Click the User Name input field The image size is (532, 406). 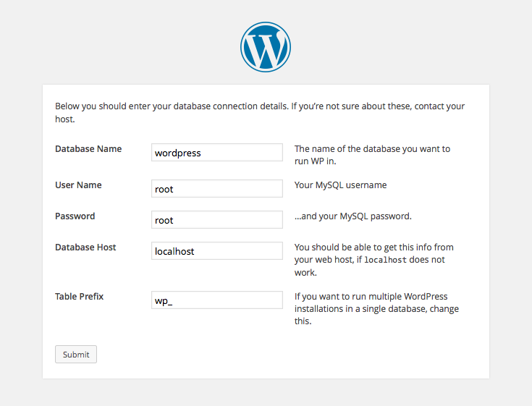point(217,189)
